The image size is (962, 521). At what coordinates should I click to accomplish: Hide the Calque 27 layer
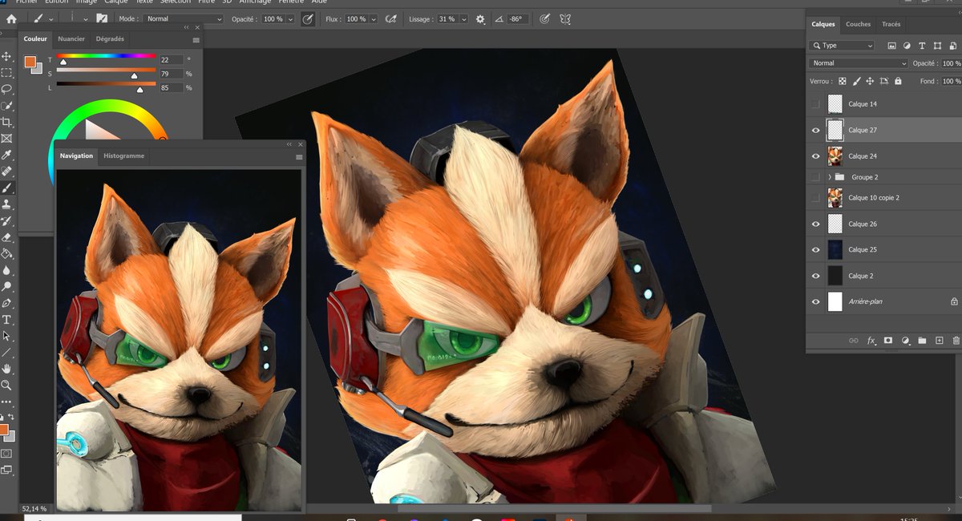[x=815, y=130]
